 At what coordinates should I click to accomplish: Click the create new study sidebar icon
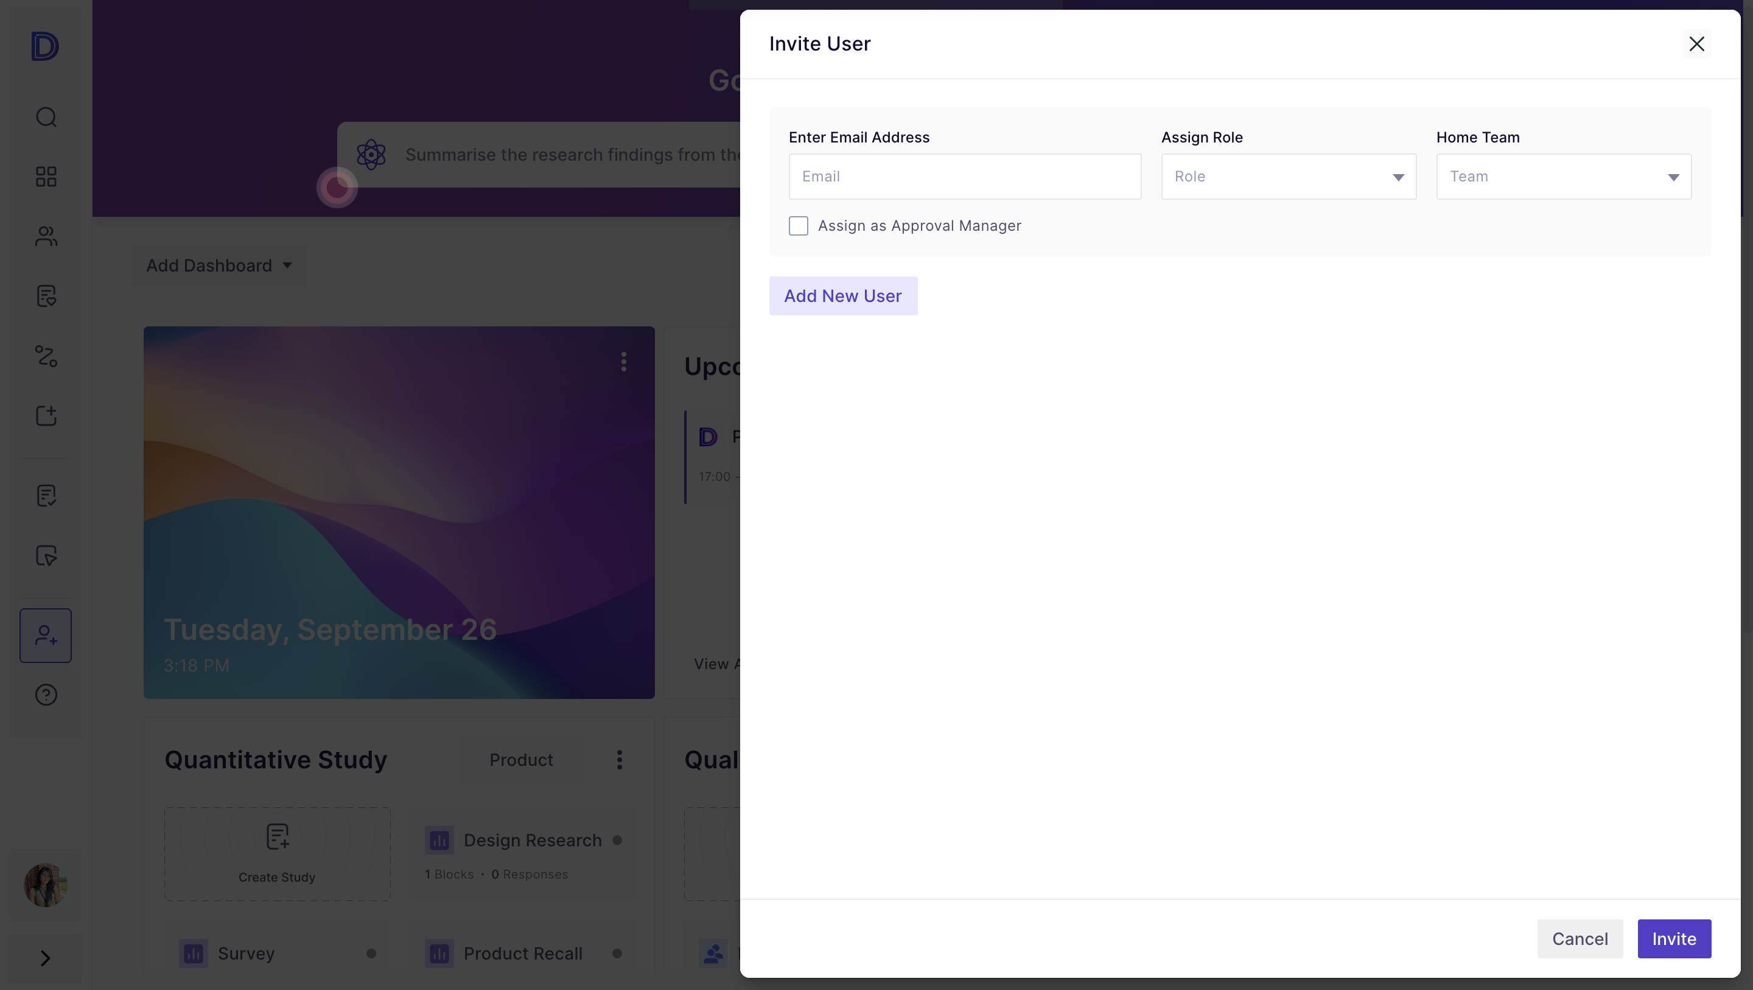pos(45,416)
